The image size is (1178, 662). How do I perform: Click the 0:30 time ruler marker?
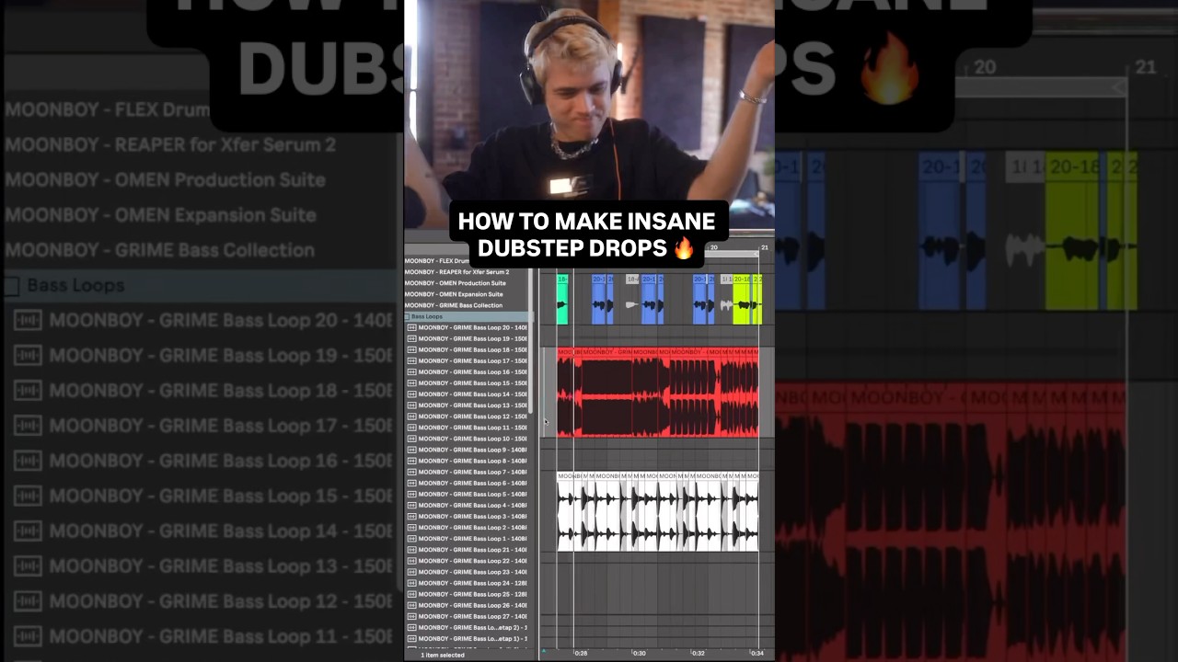click(x=639, y=653)
